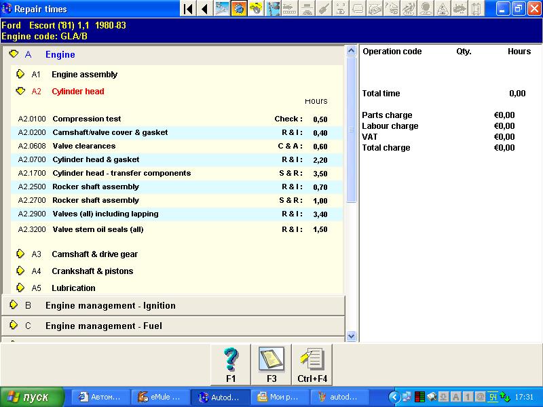Image resolution: width=543 pixels, height=407 pixels.
Task: Expand hidden system tray icons arrow
Action: (394, 397)
